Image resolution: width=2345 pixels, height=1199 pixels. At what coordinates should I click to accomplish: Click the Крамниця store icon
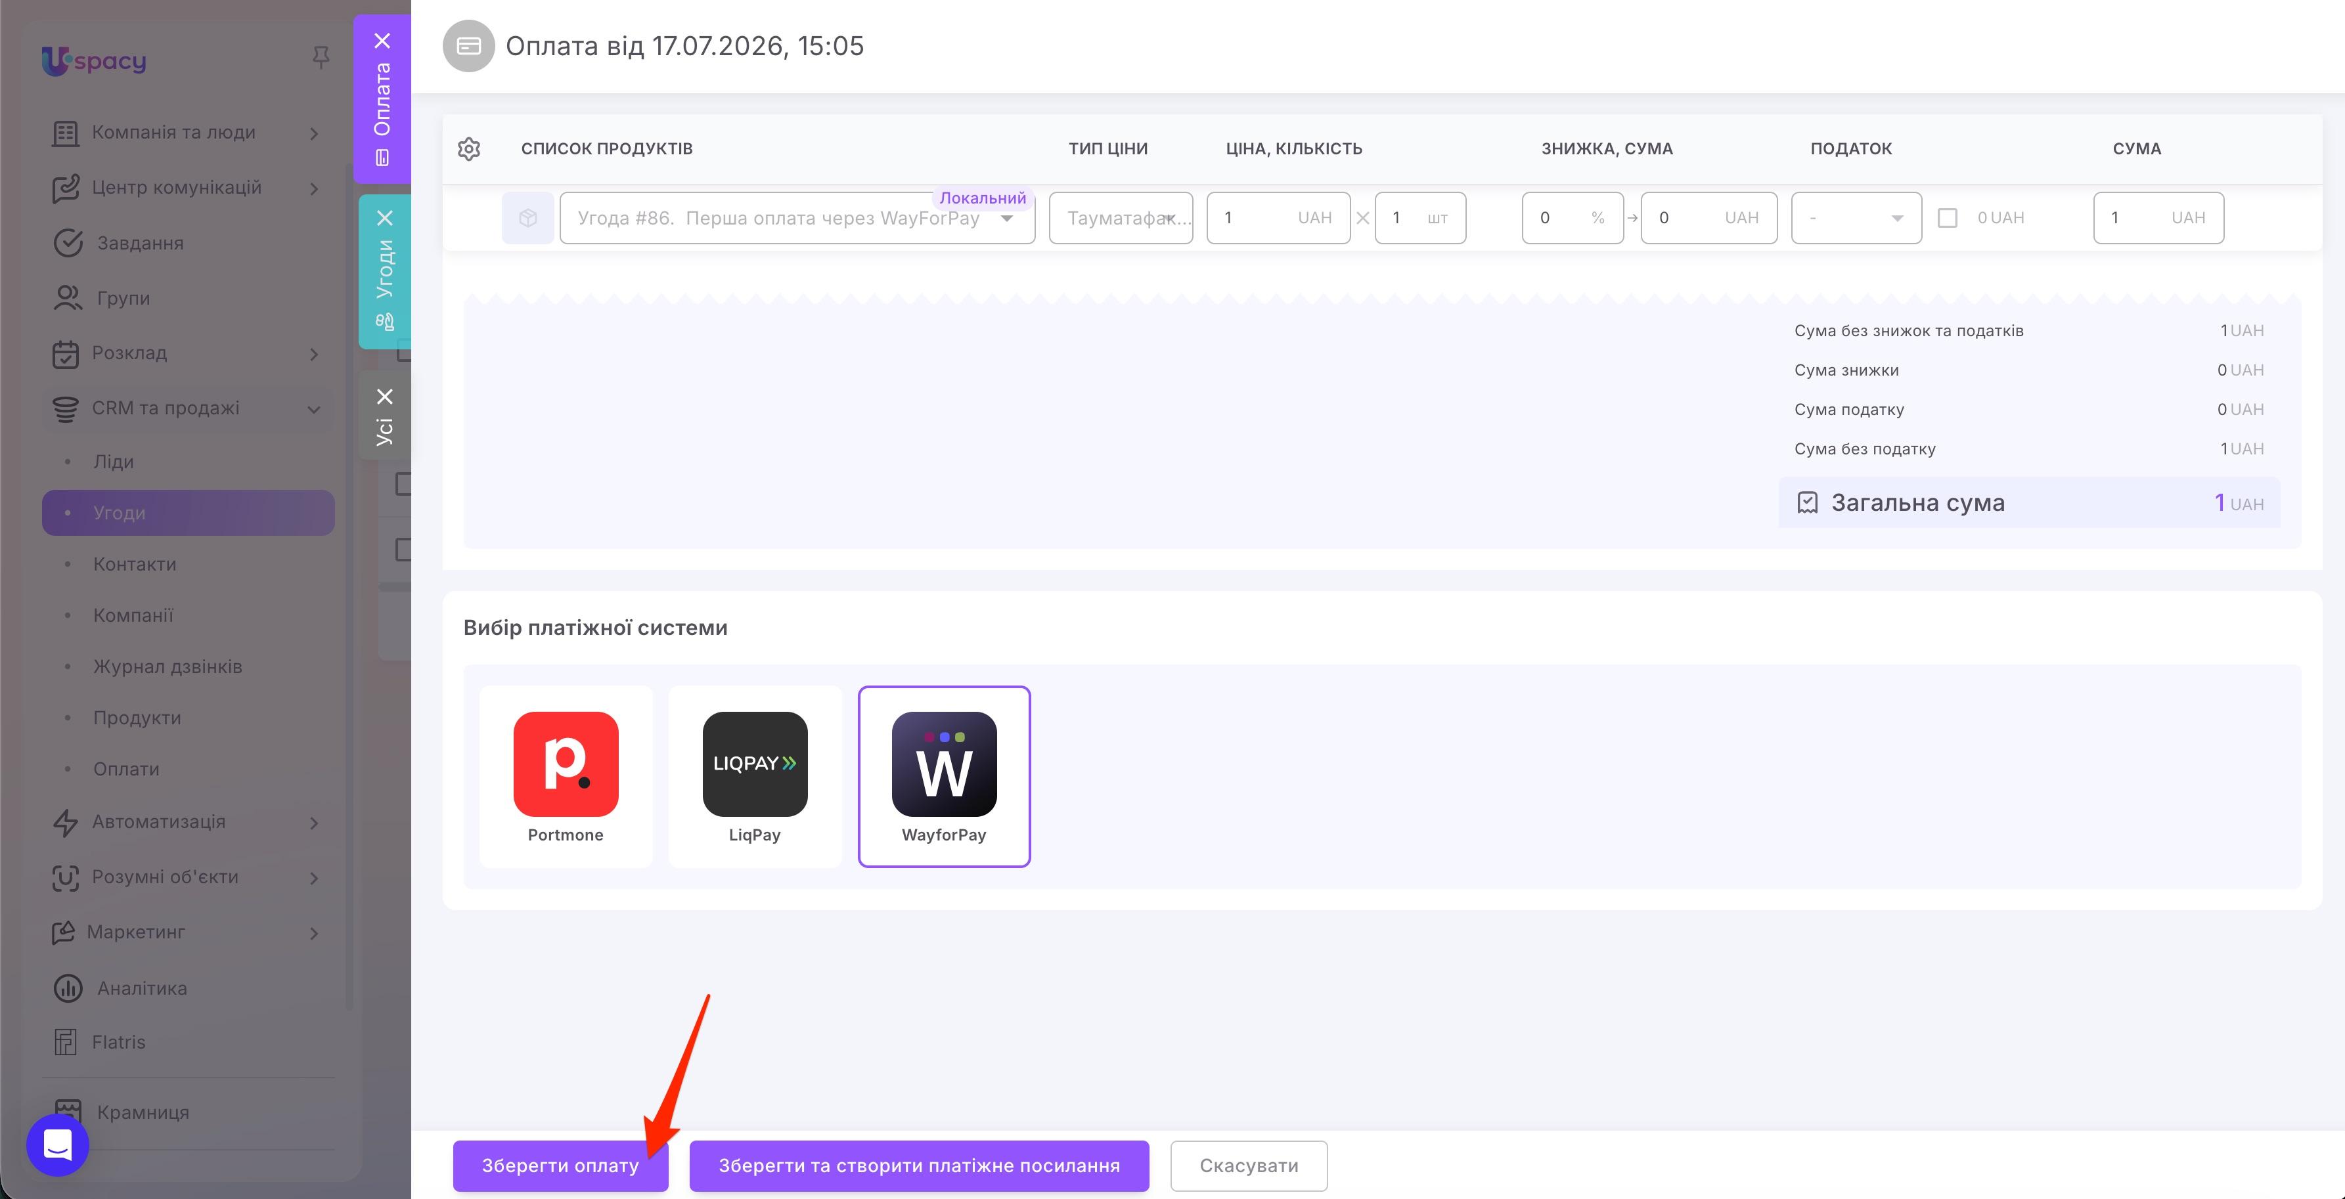pyautogui.click(x=68, y=1112)
